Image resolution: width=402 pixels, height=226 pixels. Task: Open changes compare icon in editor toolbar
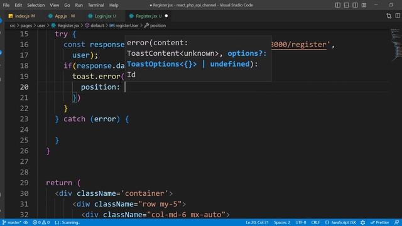389,16
